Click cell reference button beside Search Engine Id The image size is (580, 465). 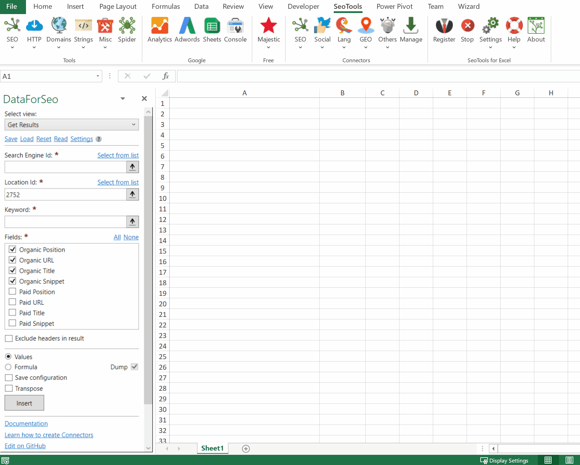132,167
